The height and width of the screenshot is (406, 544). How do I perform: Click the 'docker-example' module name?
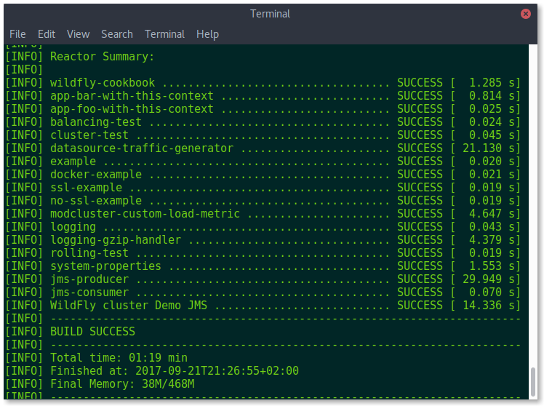click(96, 174)
